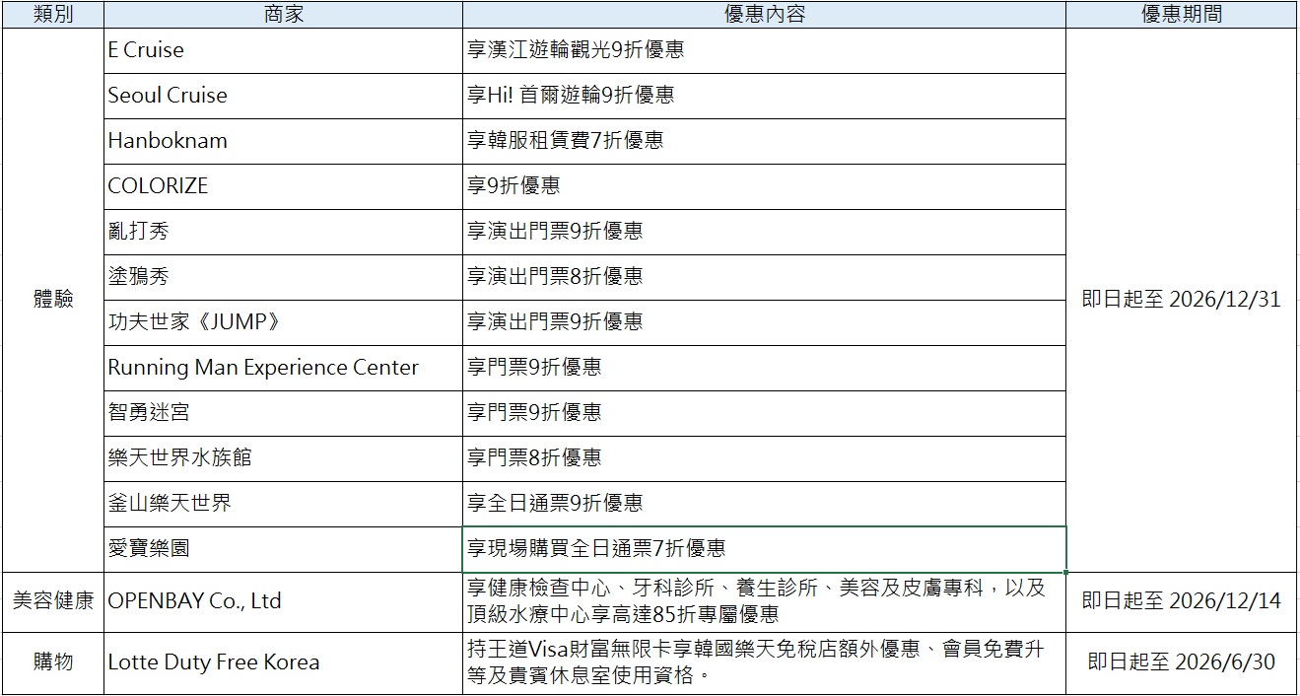The image size is (1300, 696).
Task: Select the 美容健康 category cell
Action: 53,601
